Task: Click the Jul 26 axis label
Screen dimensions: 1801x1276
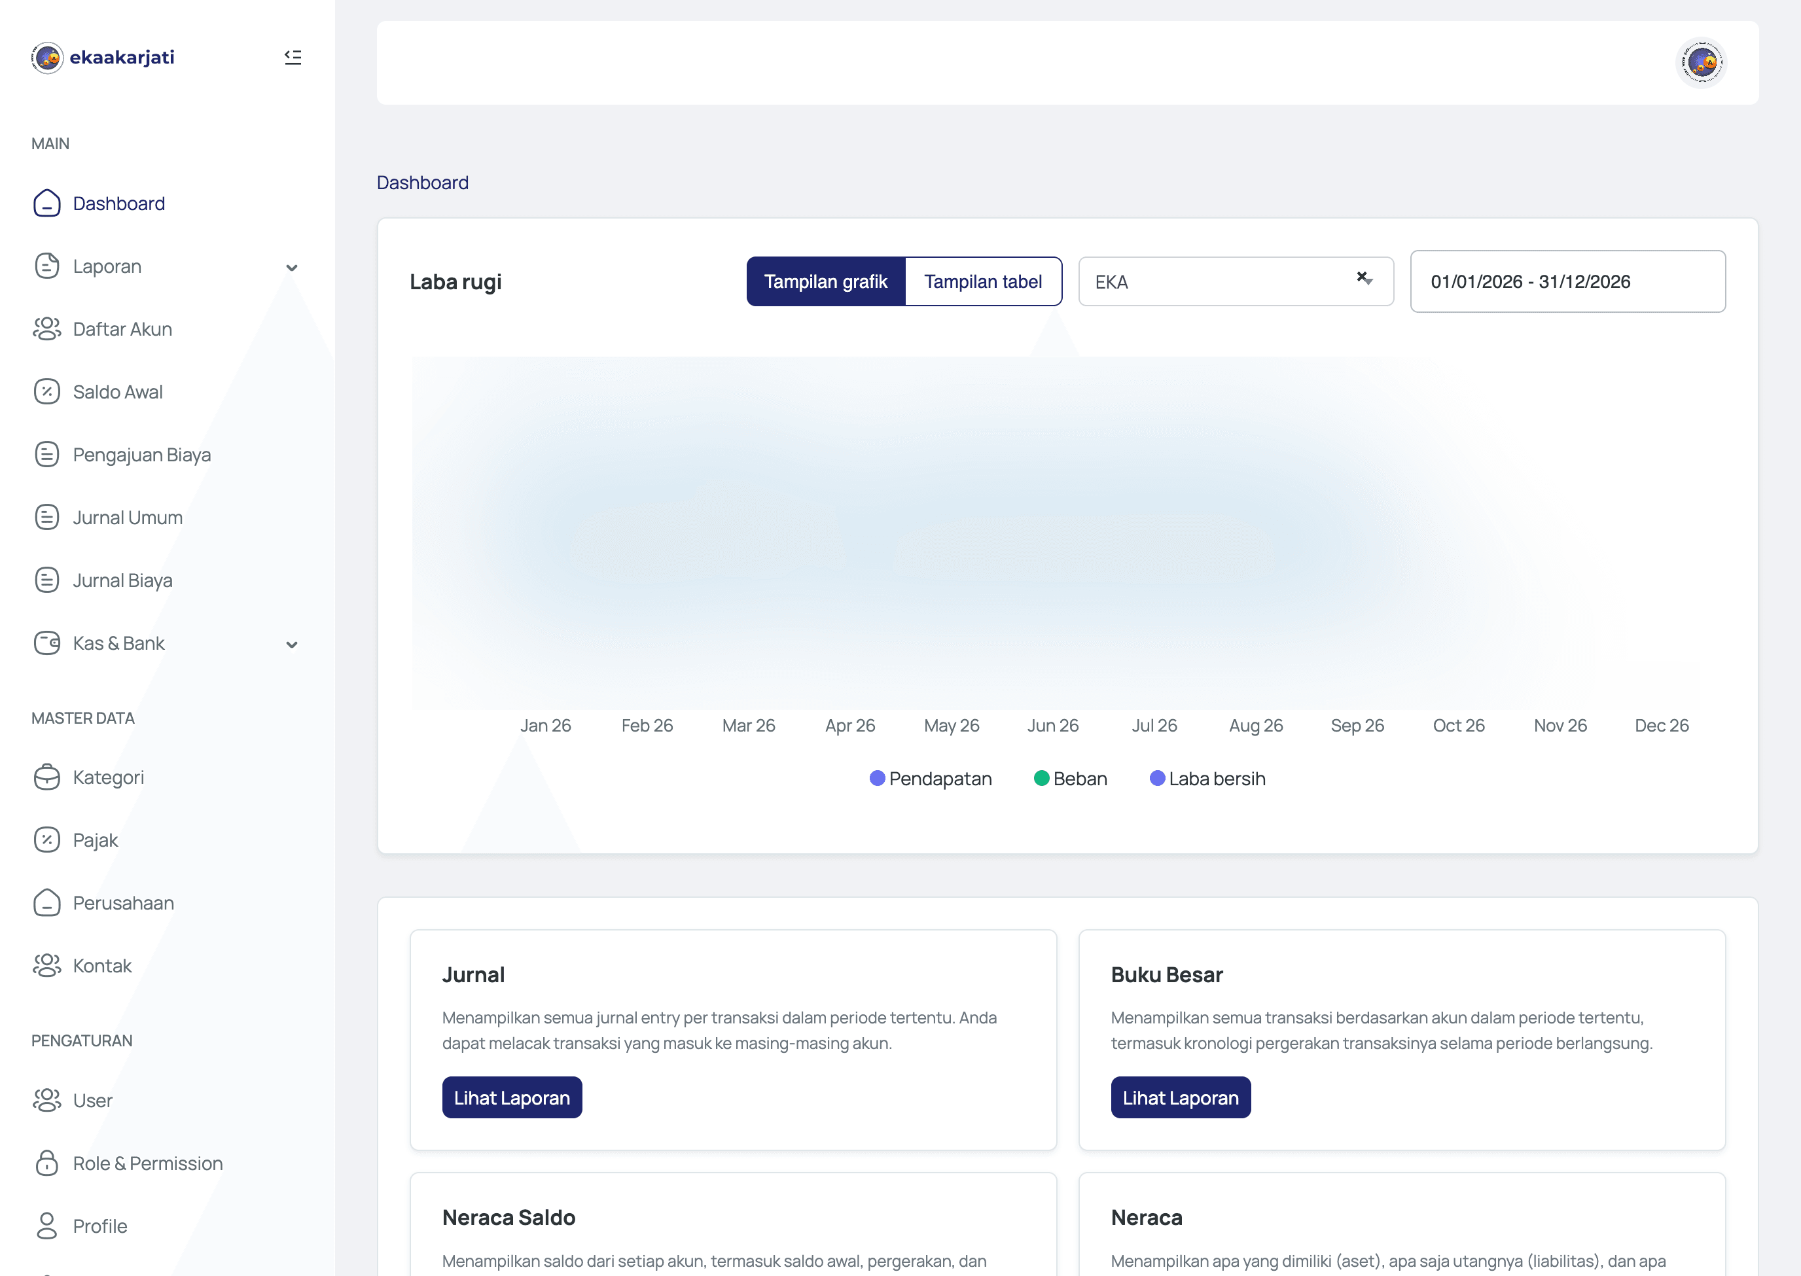Action: [x=1154, y=725]
